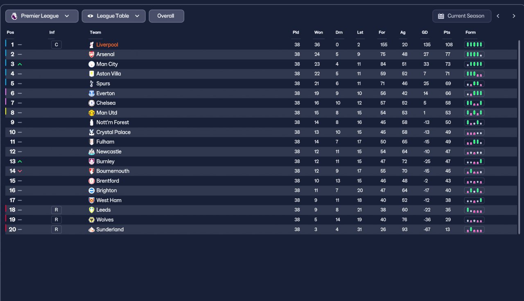Sort table by GD column header
524x301 pixels.
(x=425, y=32)
